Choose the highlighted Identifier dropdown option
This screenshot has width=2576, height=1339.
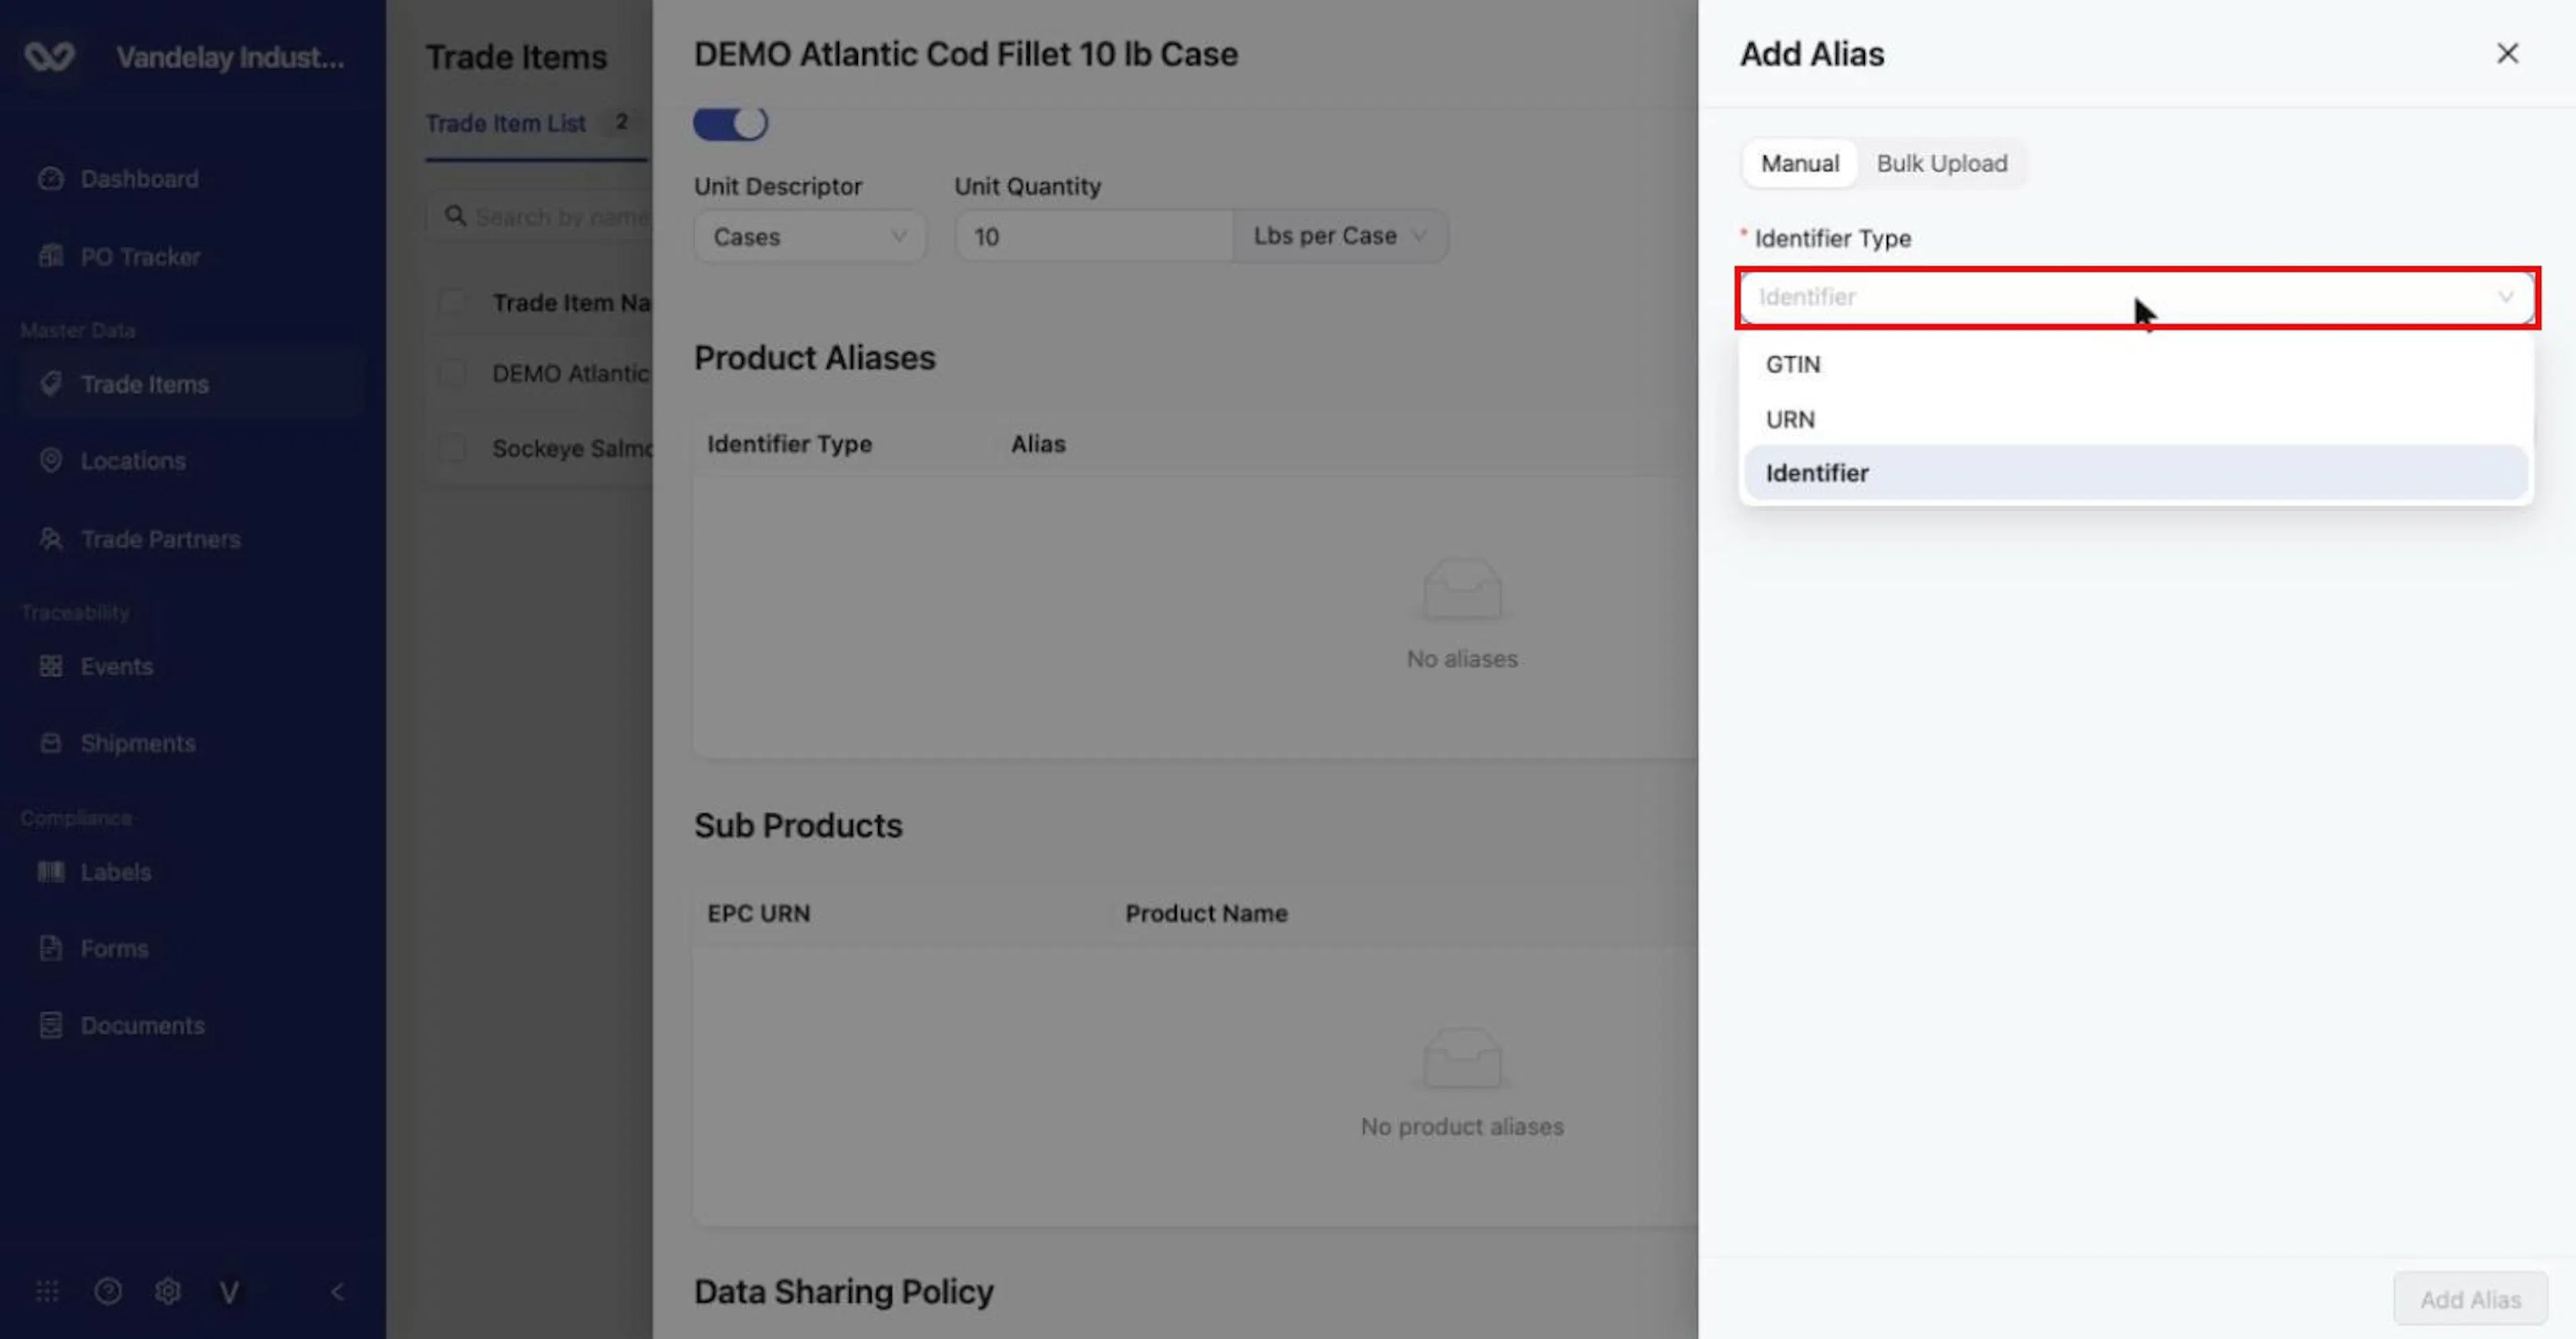pyautogui.click(x=2135, y=473)
